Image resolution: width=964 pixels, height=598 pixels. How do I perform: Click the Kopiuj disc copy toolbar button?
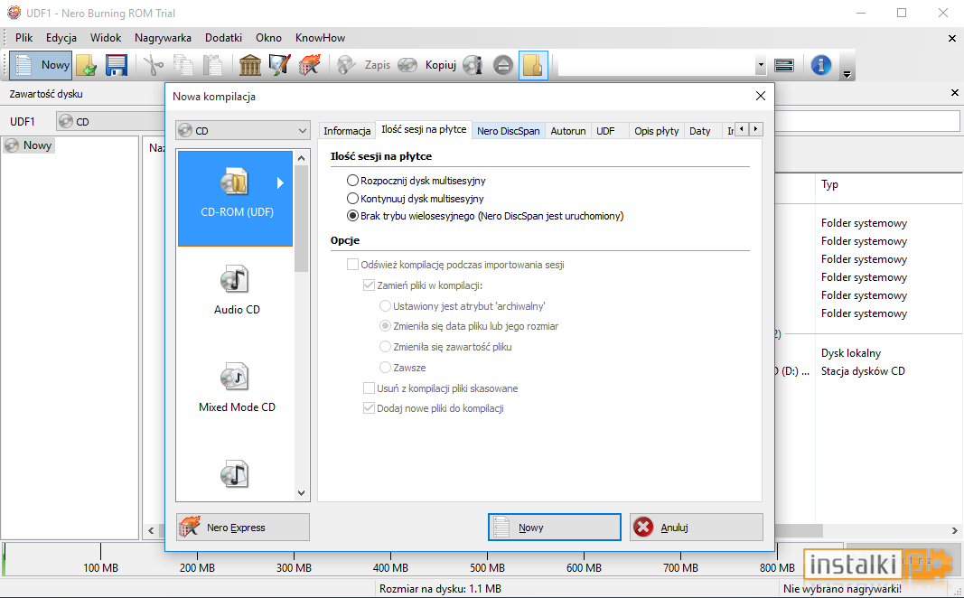pyautogui.click(x=428, y=65)
